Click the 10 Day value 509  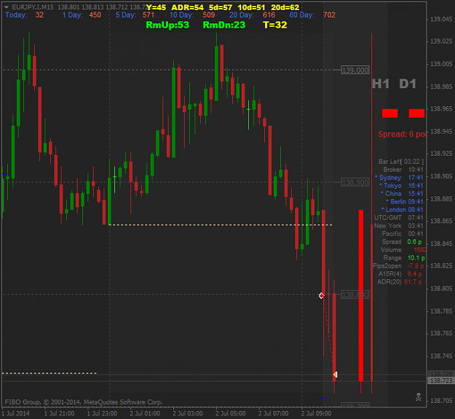pyautogui.click(x=209, y=15)
